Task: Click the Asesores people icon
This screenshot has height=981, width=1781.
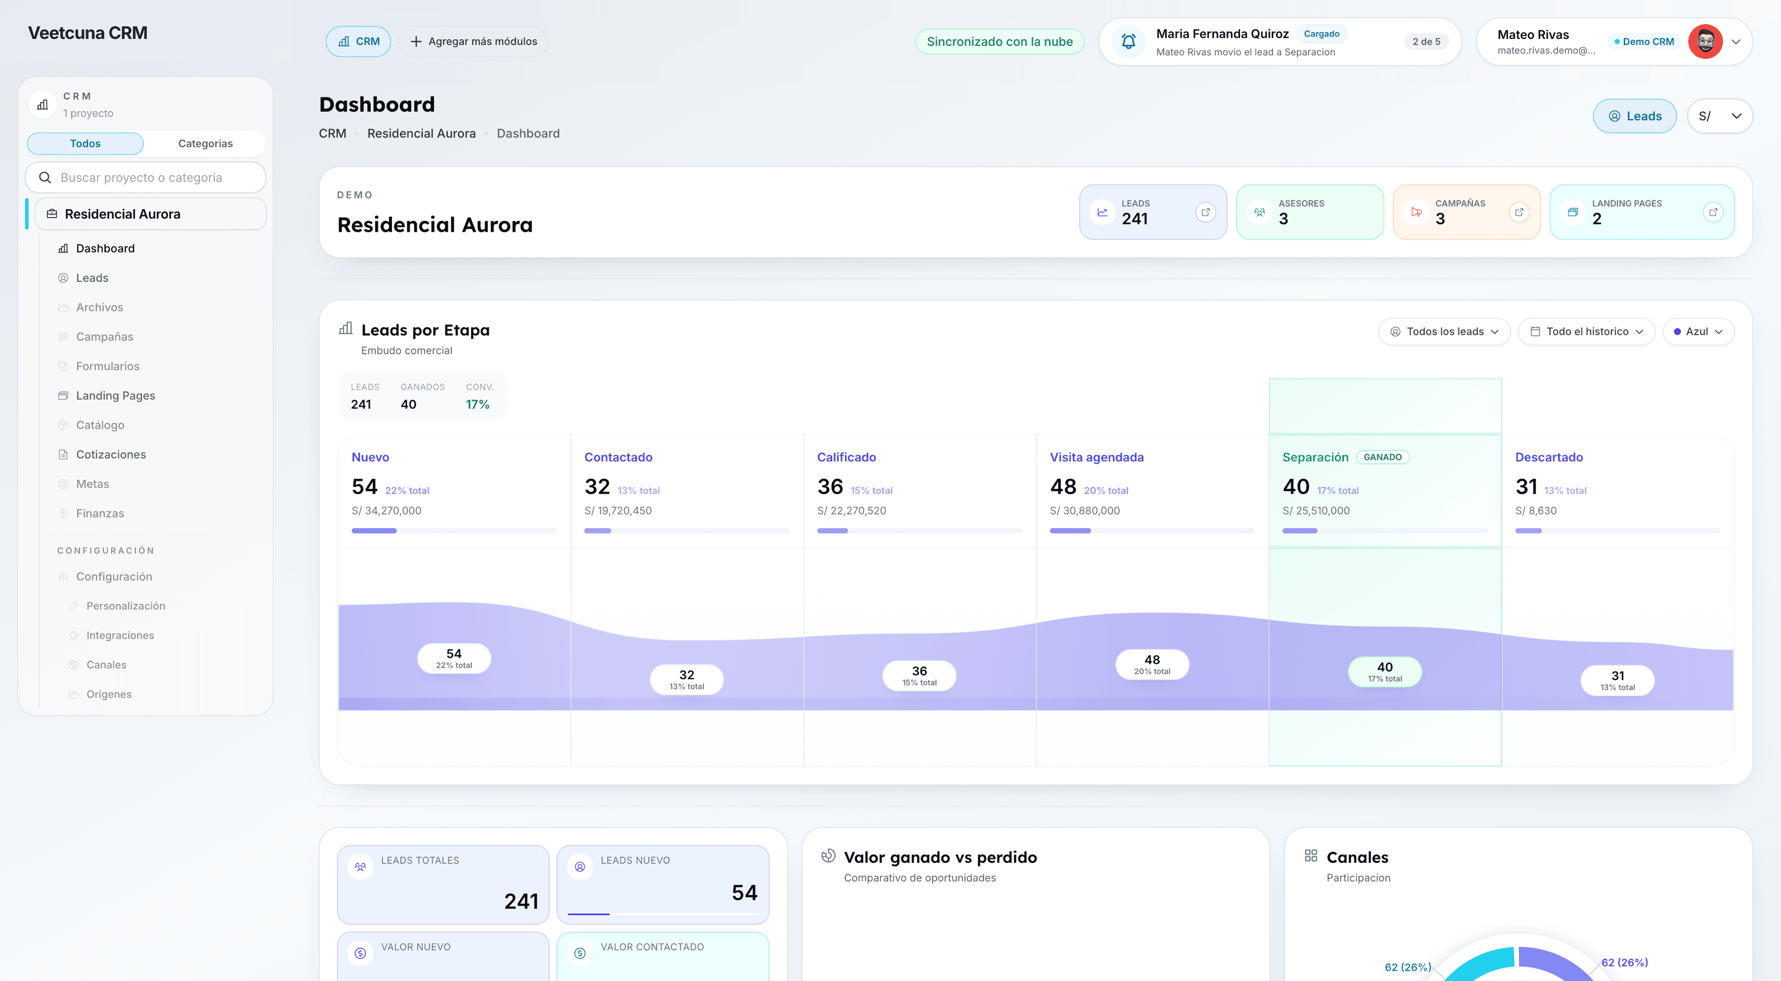Action: pyautogui.click(x=1260, y=212)
